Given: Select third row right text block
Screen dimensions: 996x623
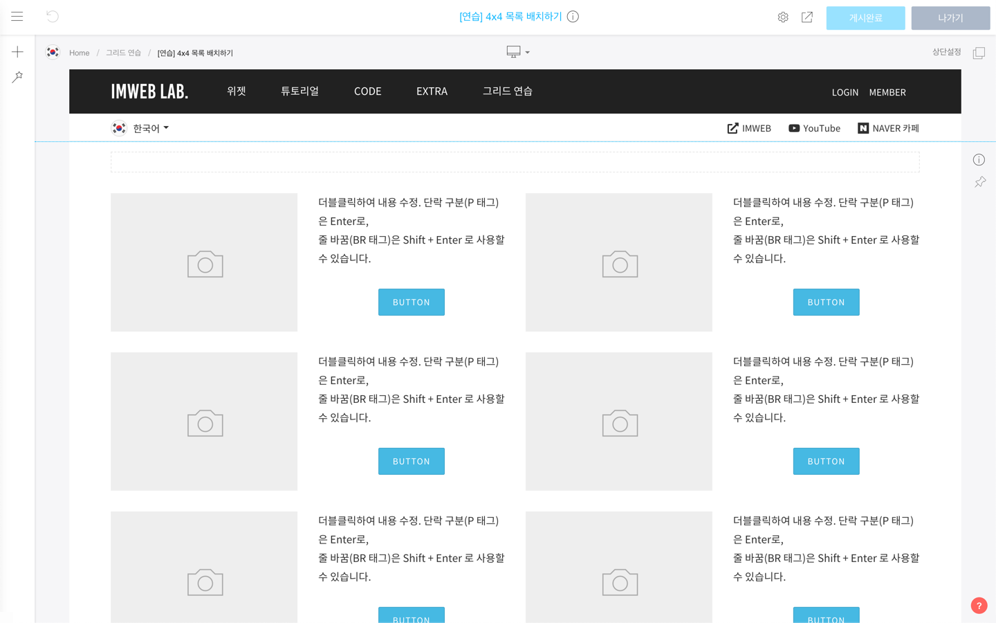Looking at the screenshot, I should (827, 549).
